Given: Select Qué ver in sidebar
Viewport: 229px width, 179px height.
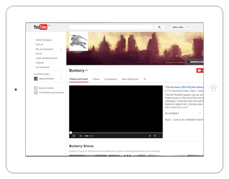Looking at the screenshot, I should click(x=39, y=44).
